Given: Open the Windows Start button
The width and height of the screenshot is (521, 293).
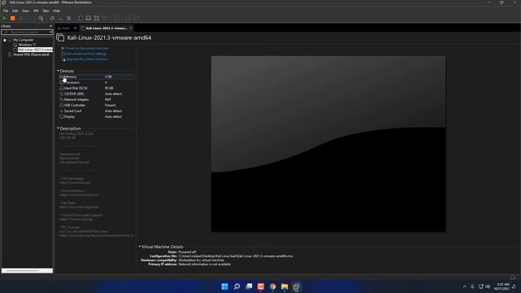Looking at the screenshot, I should tap(225, 286).
